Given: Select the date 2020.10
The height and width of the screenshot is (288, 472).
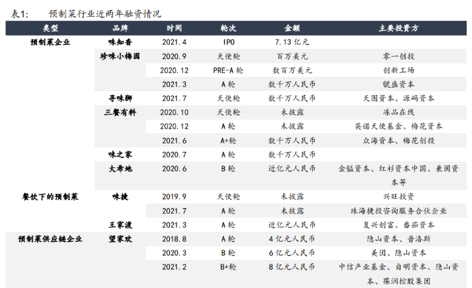Looking at the screenshot, I should [x=174, y=113].
